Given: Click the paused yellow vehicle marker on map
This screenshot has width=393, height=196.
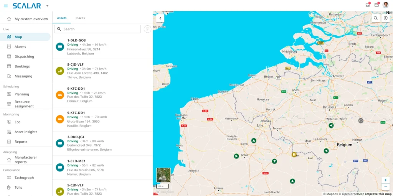Looking at the screenshot, I should tap(294, 155).
